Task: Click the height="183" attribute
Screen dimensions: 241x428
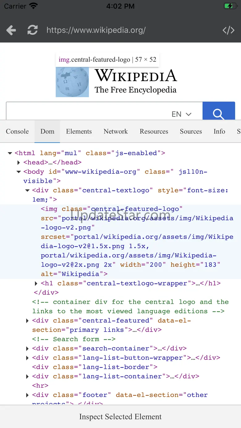Action: tap(196, 265)
